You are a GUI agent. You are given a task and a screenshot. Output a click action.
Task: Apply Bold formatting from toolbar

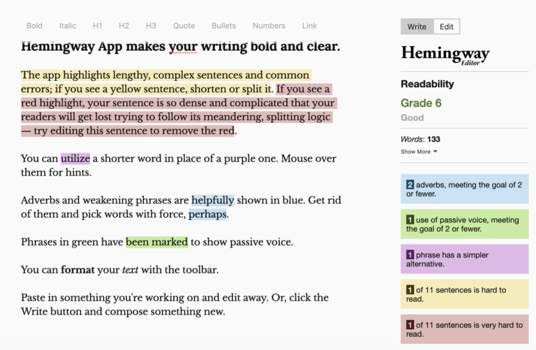click(x=34, y=26)
